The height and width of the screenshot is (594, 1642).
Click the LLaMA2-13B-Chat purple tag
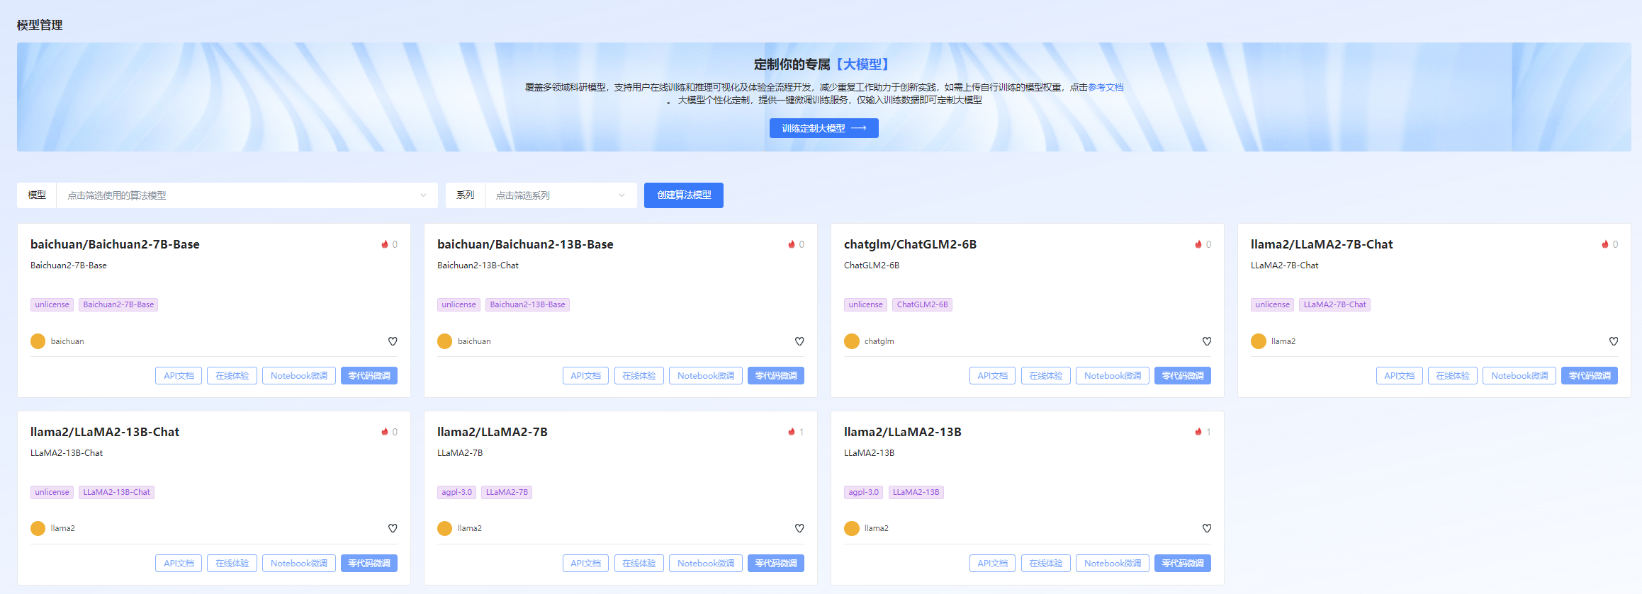coord(116,492)
